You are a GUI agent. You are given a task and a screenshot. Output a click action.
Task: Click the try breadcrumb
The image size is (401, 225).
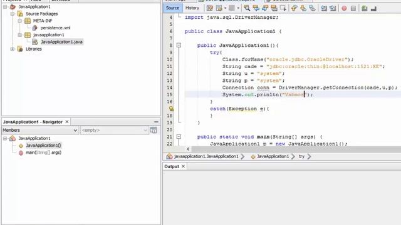(302, 156)
